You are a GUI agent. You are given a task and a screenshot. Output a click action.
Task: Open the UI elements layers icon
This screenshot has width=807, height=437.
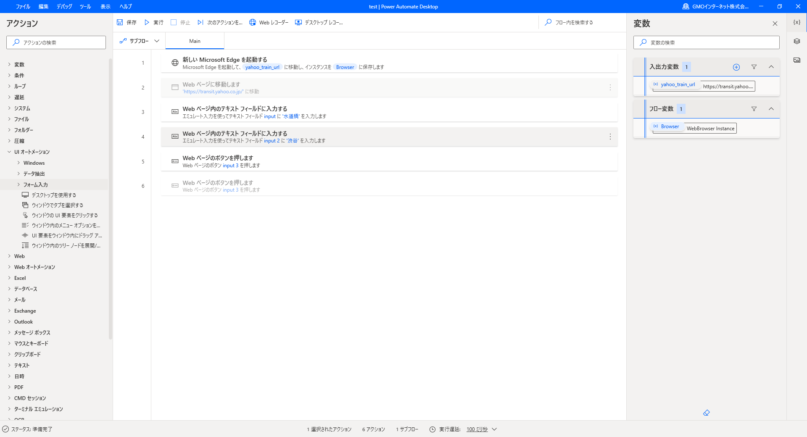click(x=797, y=41)
